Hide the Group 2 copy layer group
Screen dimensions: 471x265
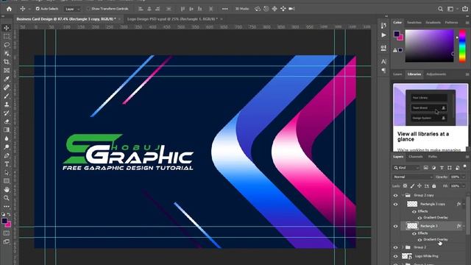point(396,195)
